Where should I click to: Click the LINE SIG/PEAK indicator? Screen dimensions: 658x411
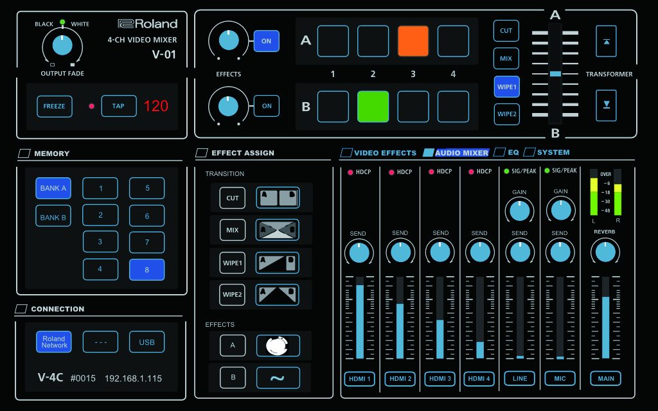(x=506, y=171)
